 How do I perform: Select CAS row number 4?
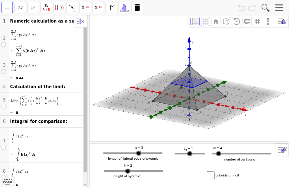coord(4,87)
